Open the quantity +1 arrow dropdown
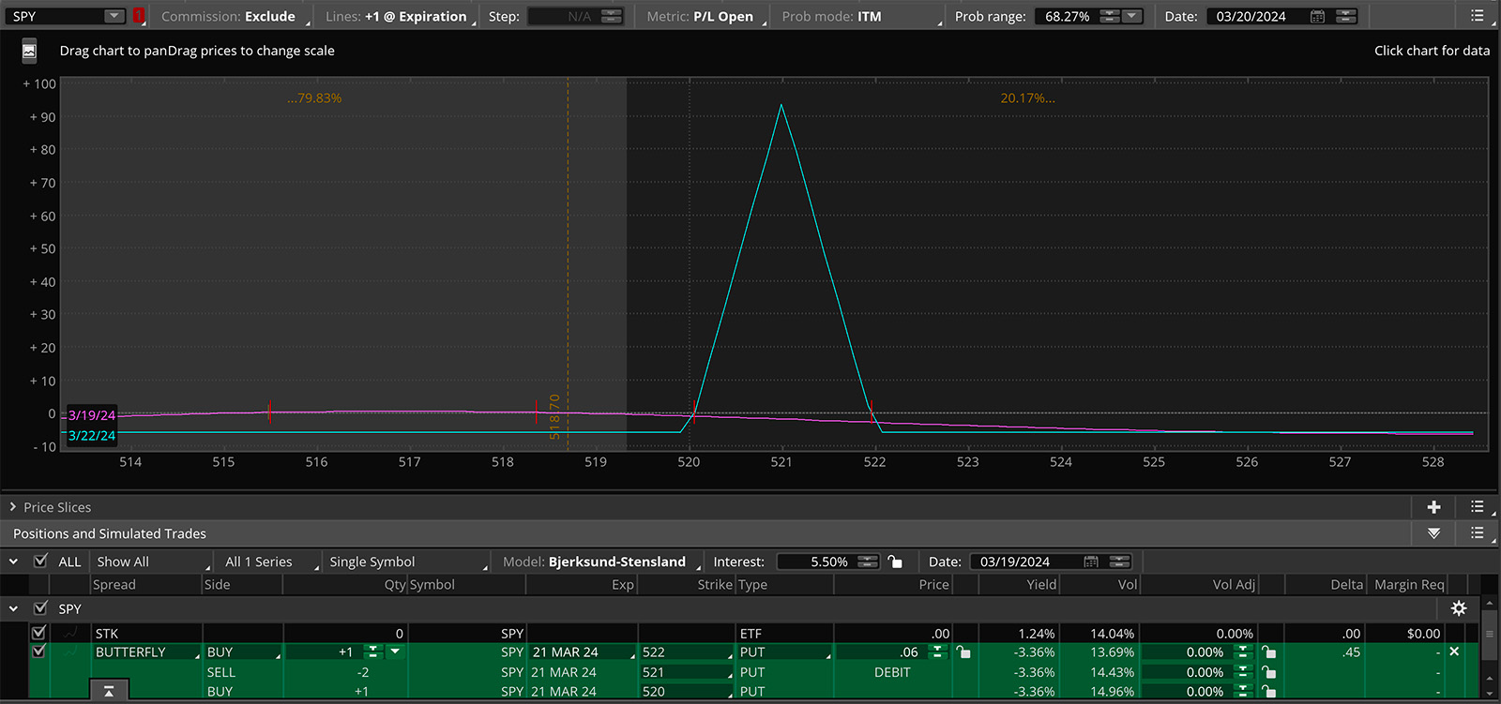1501x704 pixels. [x=395, y=652]
